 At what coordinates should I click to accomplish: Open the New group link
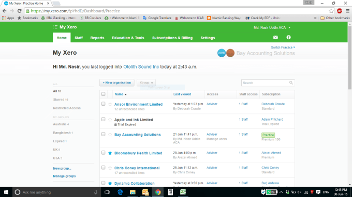pyautogui.click(x=62, y=168)
